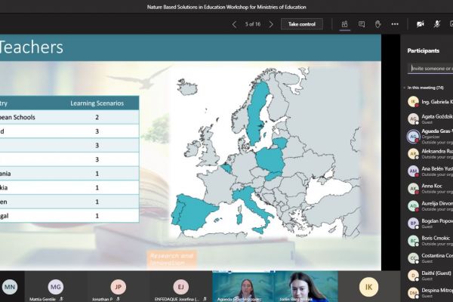Click Agueda's video feed thumbnail
The width and height of the screenshot is (453, 302).
tap(243, 287)
